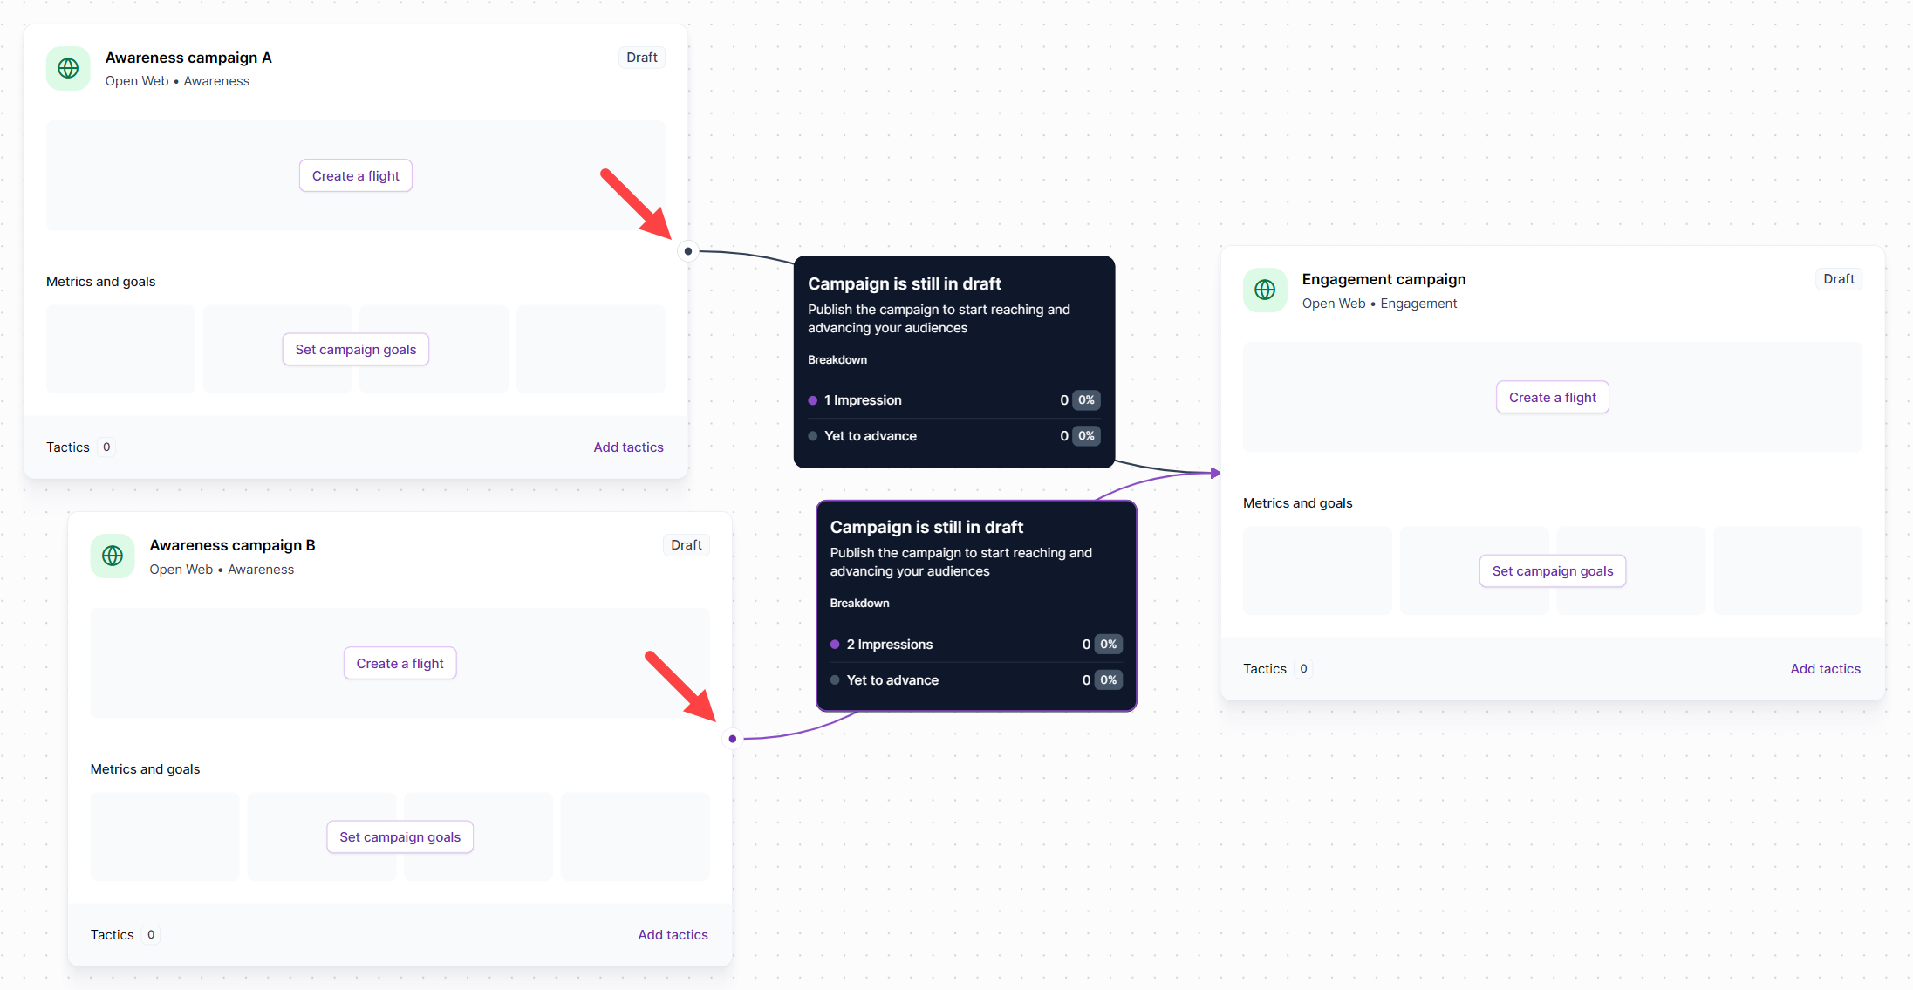1913x990 pixels.
Task: Set campaign goals for Awareness campaign B
Action: tap(400, 837)
